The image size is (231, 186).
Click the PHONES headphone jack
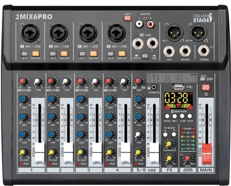pos(204,51)
